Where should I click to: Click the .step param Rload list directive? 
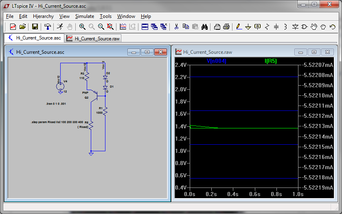(x=57, y=122)
